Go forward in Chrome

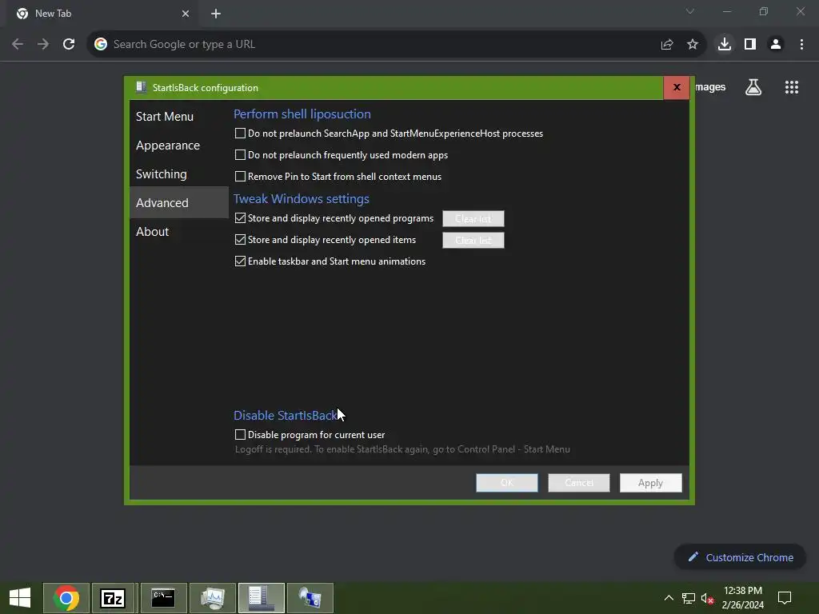43,45
